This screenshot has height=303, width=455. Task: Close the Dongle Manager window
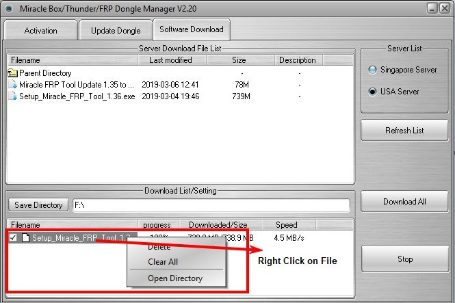445,8
